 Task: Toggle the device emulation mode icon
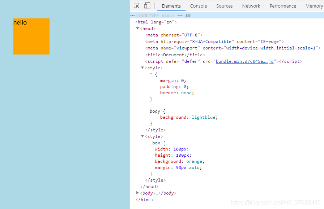click(147, 5)
